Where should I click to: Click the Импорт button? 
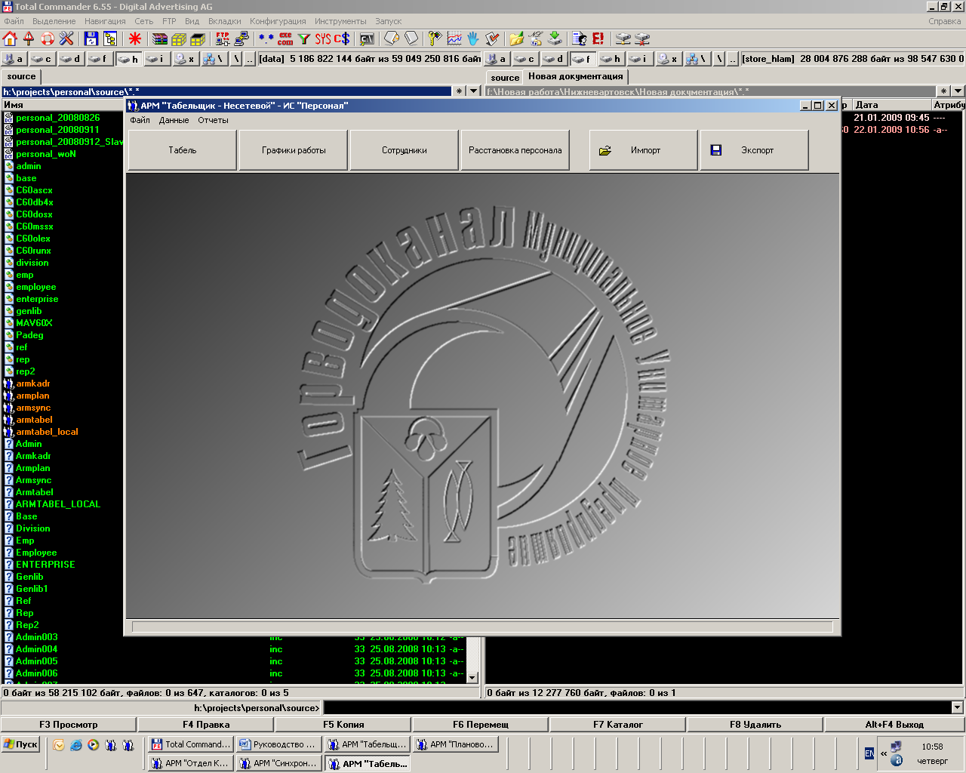(x=644, y=150)
